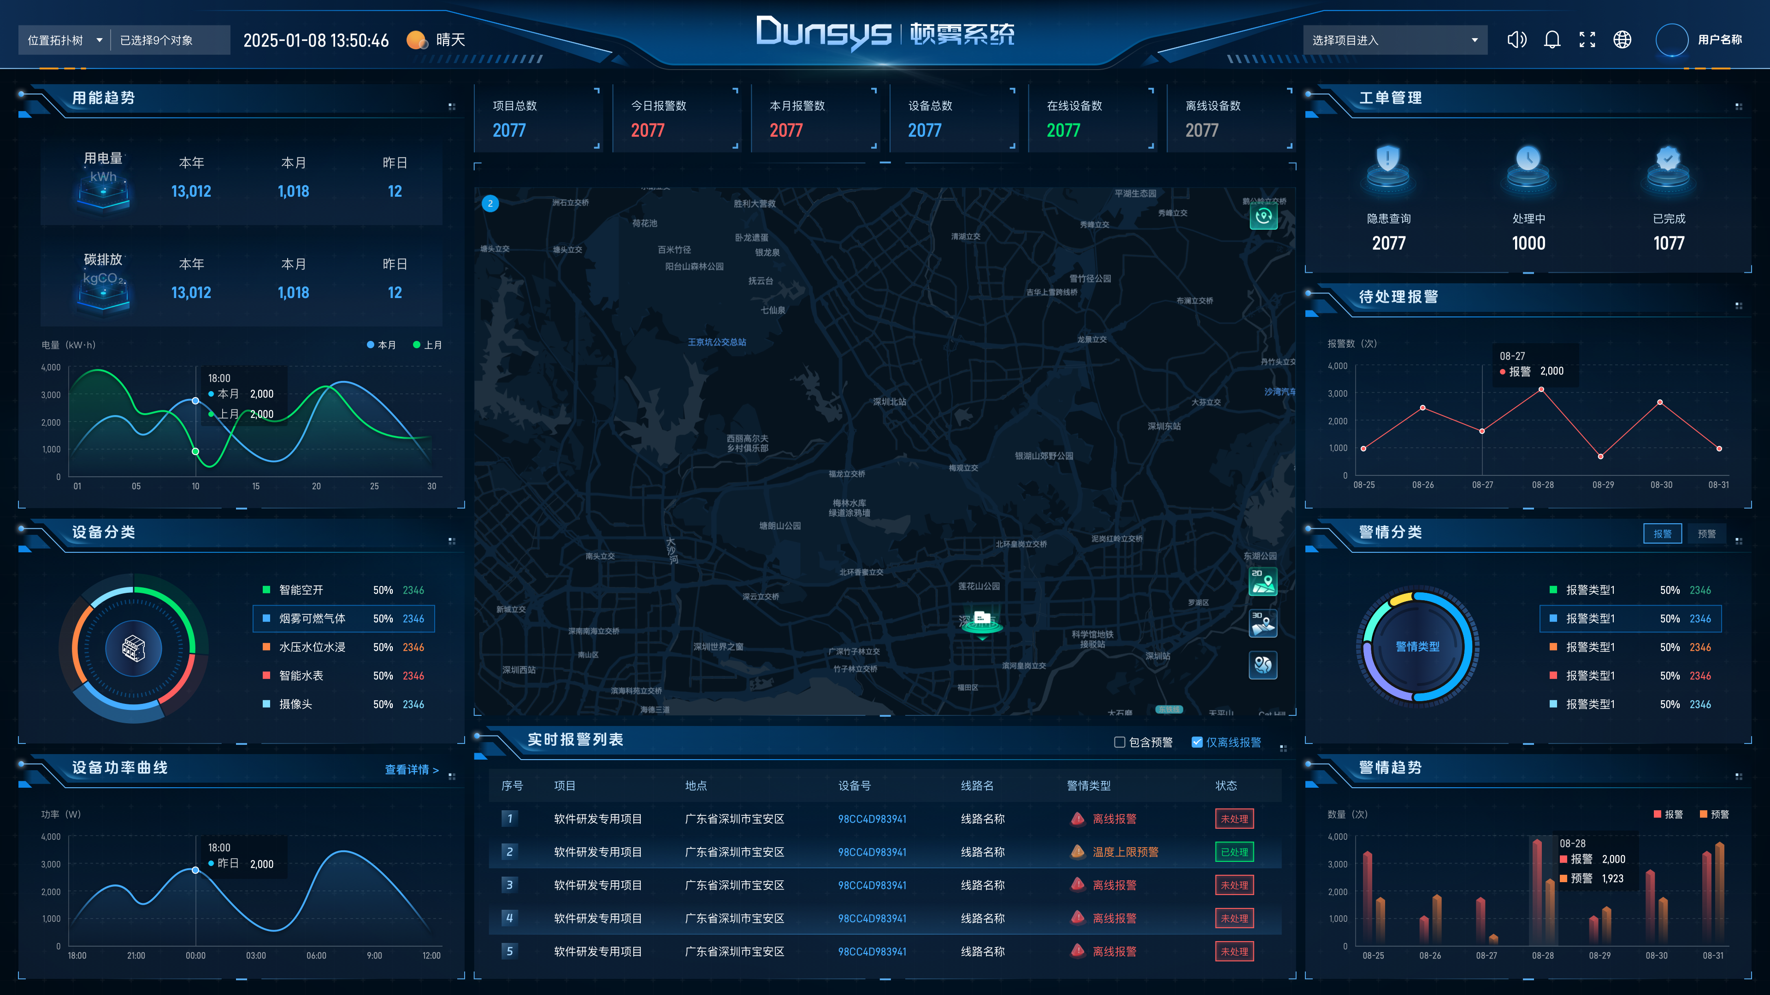The image size is (1770, 995).
Task: Switch map to 3D view icon
Action: click(x=1262, y=624)
